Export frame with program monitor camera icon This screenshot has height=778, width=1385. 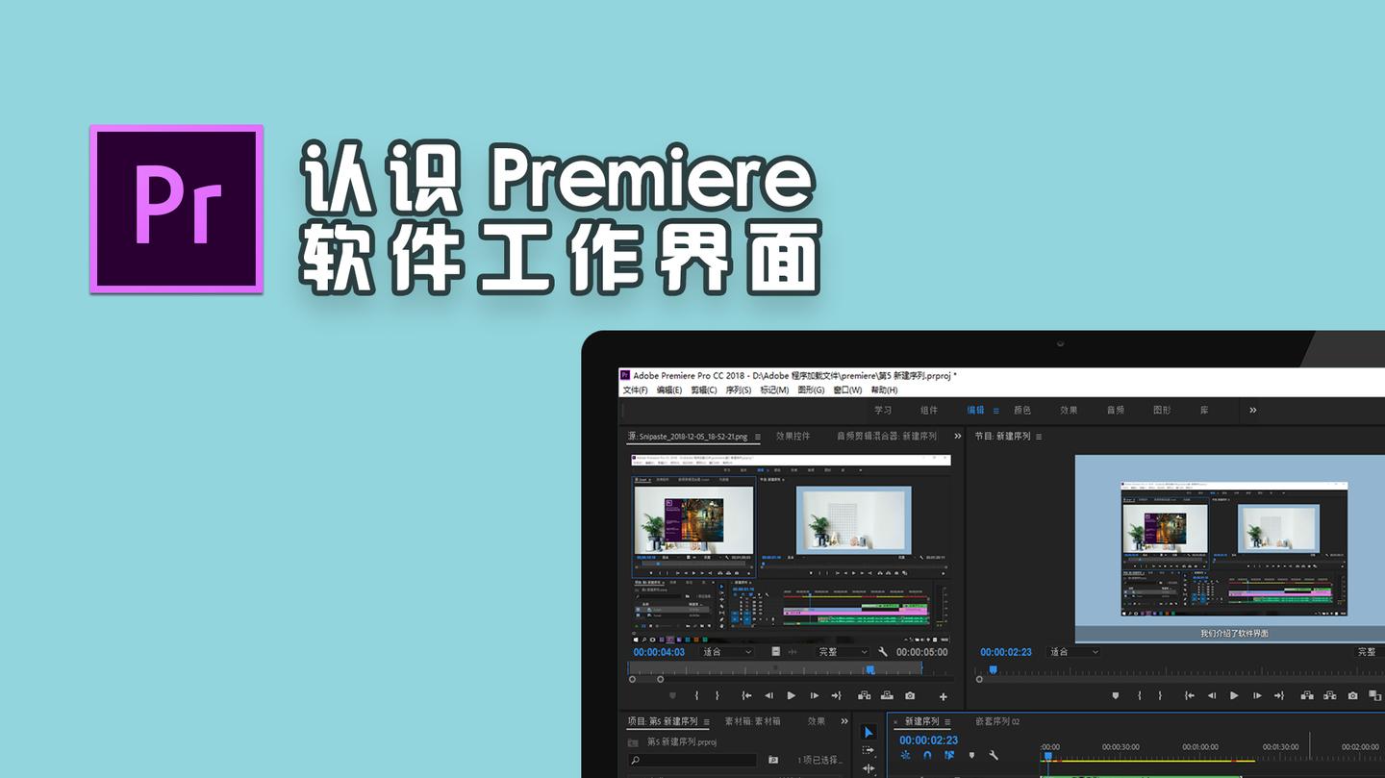pos(1352,695)
